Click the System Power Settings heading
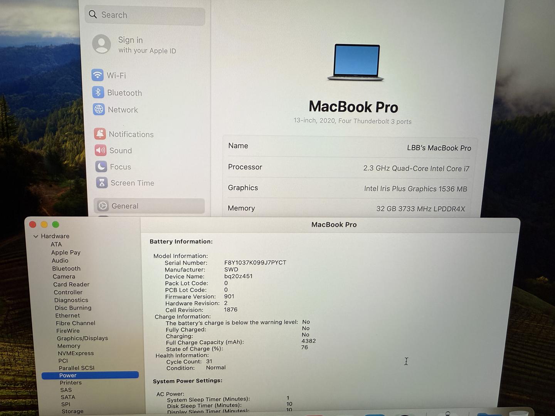 tap(187, 381)
